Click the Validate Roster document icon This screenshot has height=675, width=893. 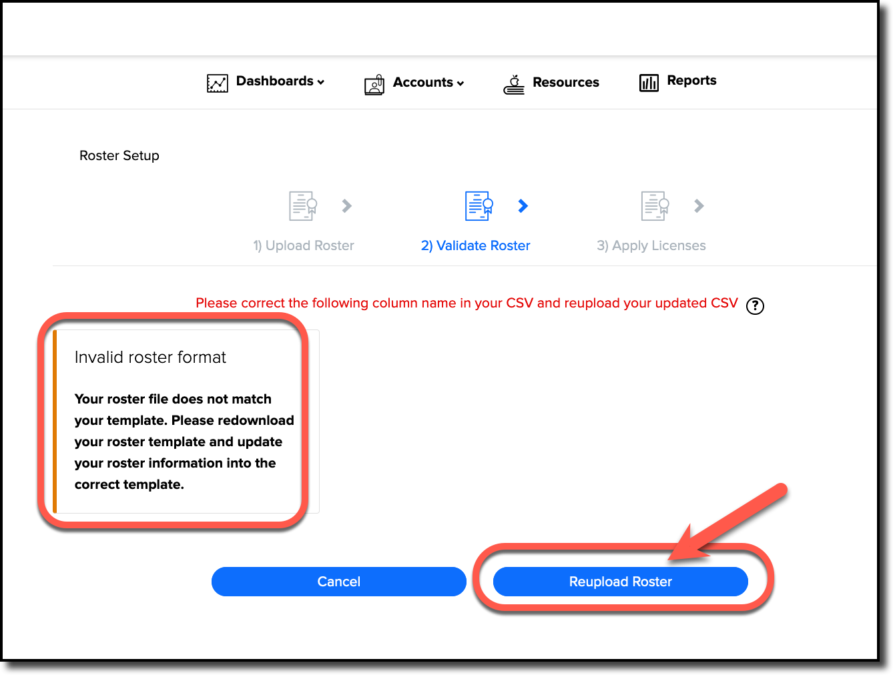(479, 205)
